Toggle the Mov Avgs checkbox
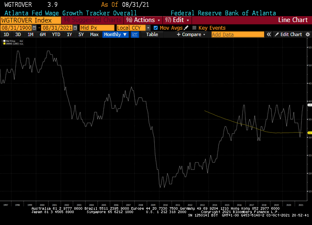 pos(156,28)
